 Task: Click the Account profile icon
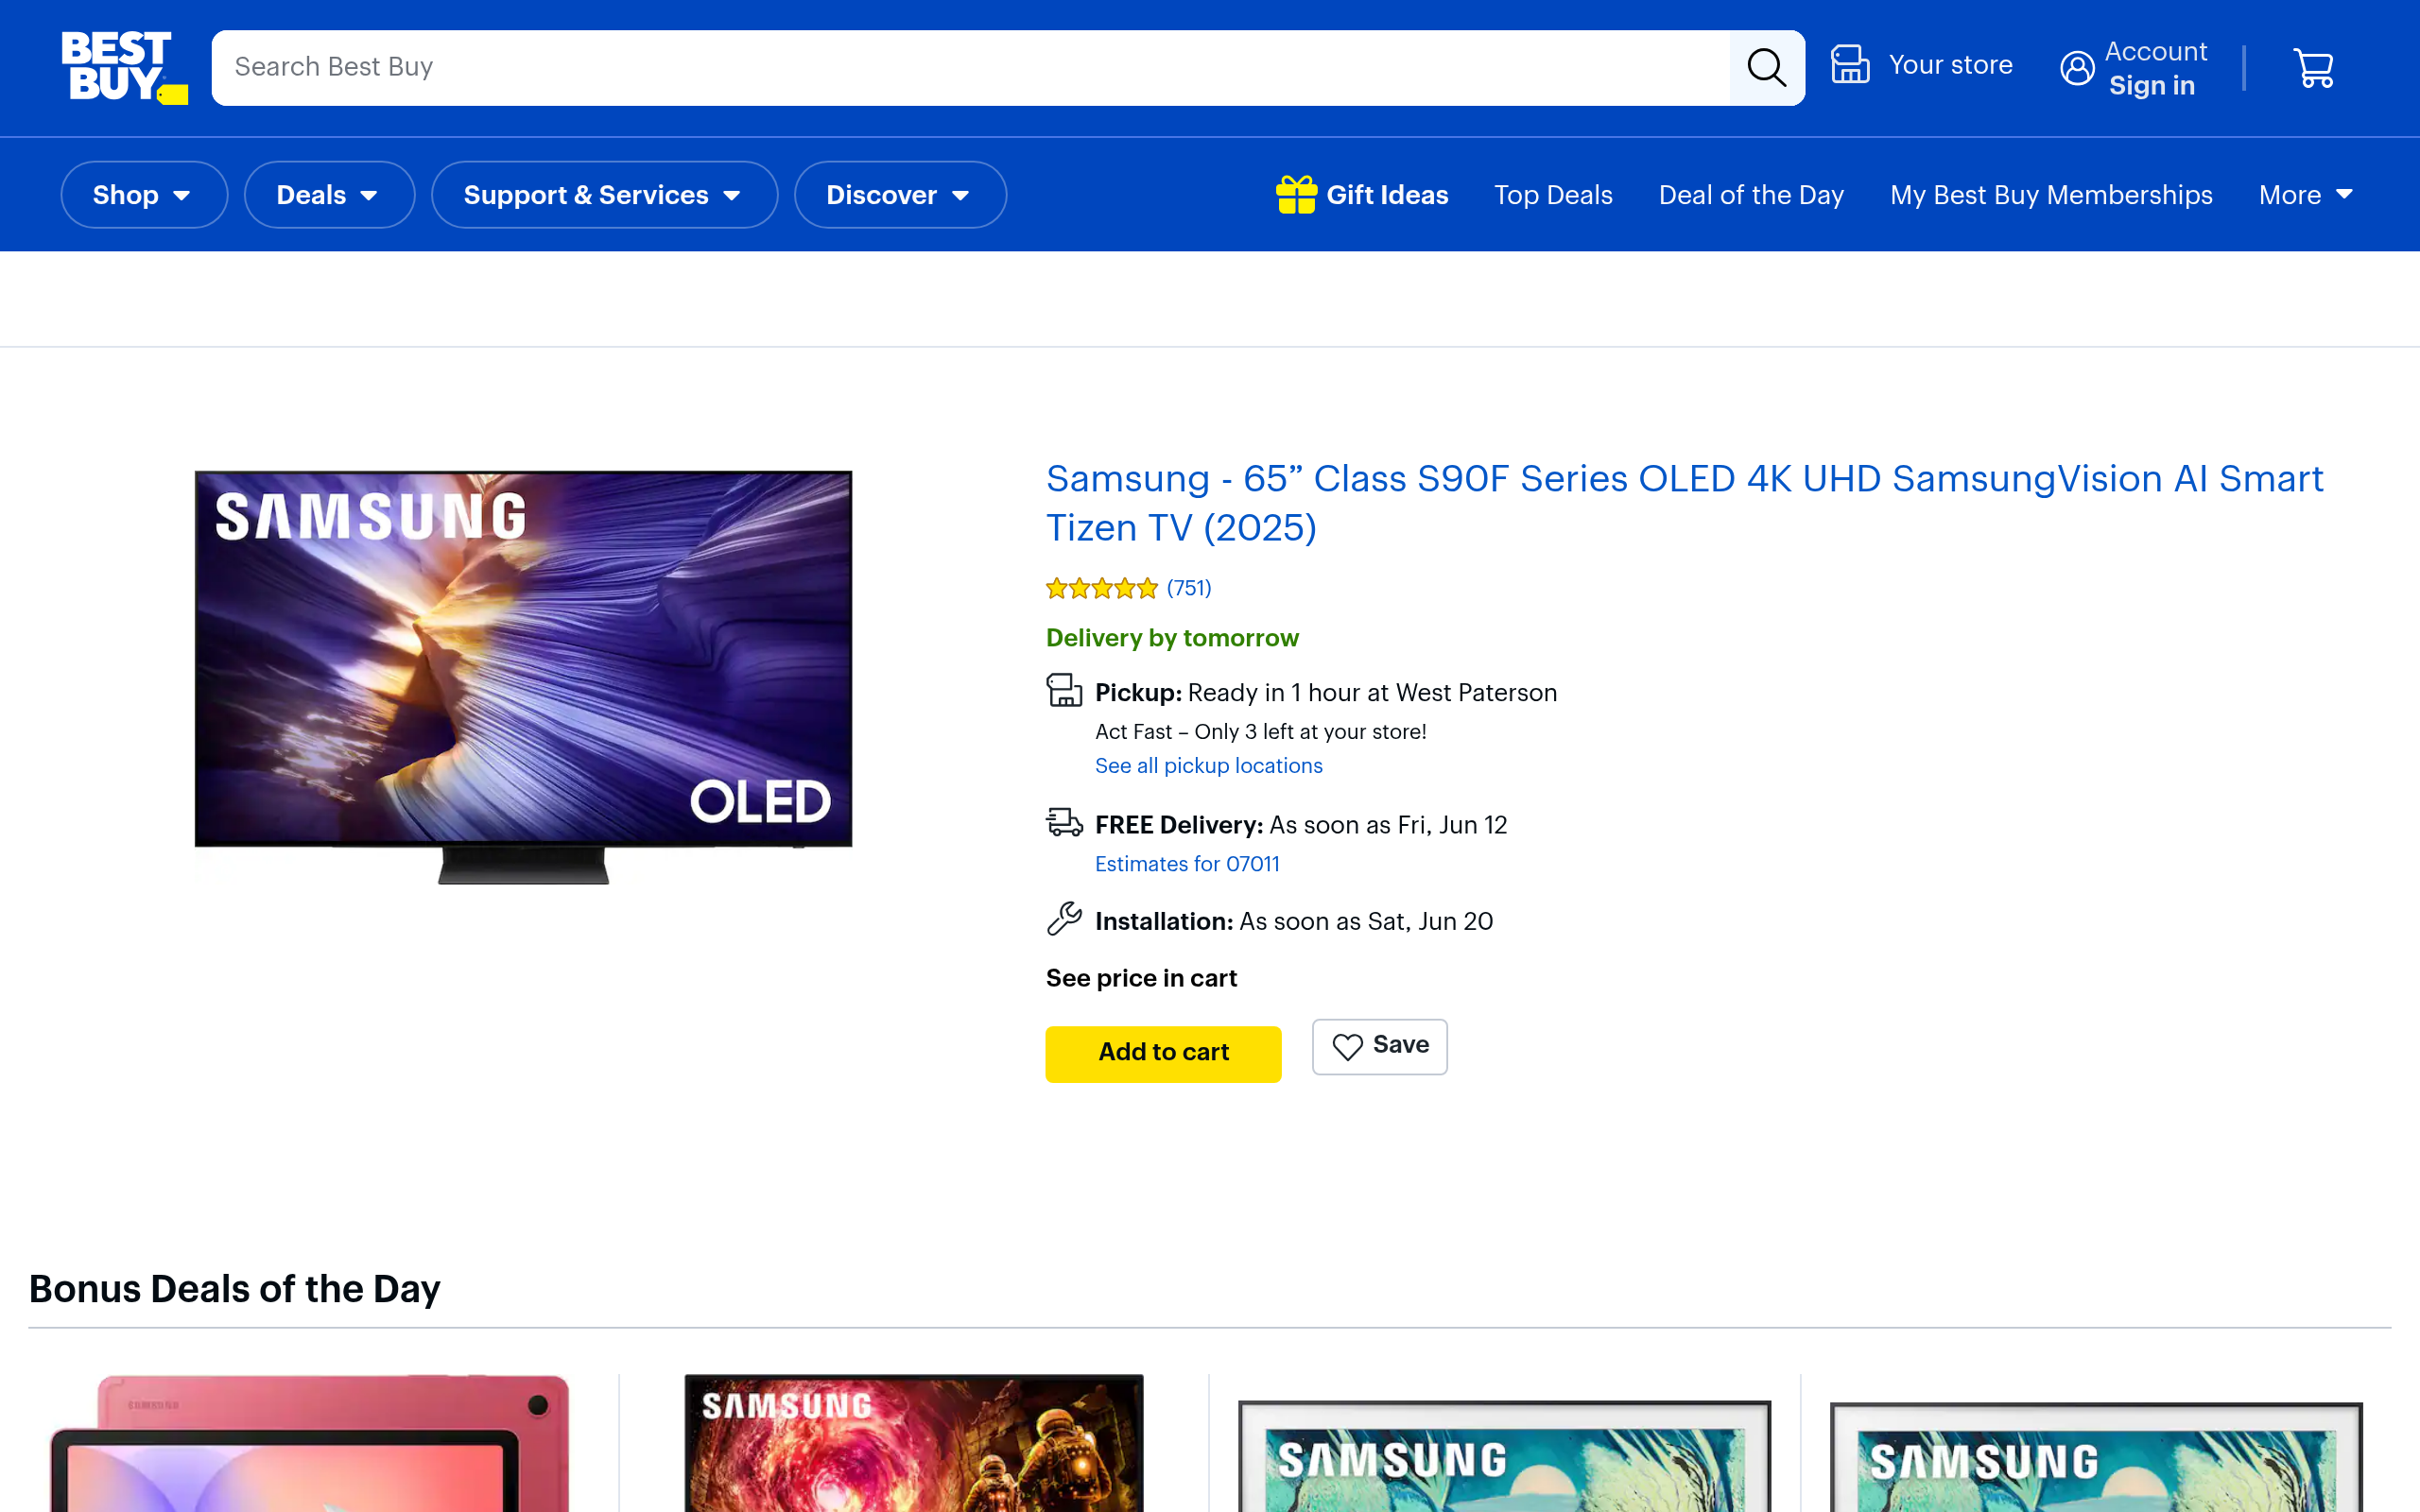click(2077, 68)
